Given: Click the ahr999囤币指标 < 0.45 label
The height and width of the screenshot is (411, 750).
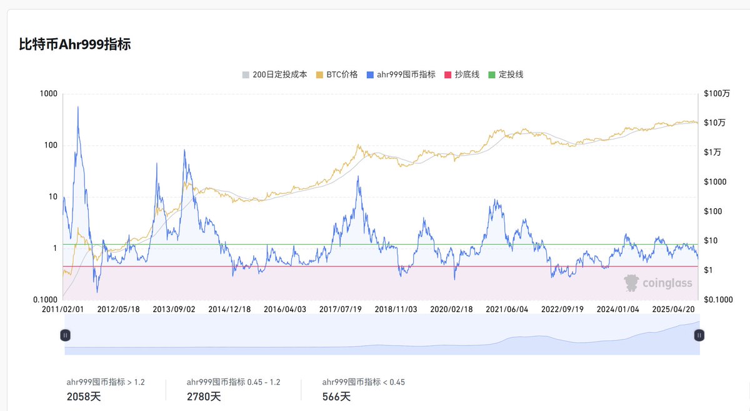Looking at the screenshot, I should [364, 382].
